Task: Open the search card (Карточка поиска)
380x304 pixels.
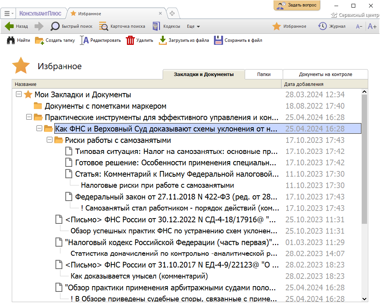Action: [x=122, y=27]
